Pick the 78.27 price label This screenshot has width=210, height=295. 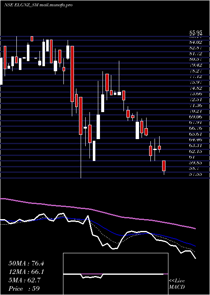click(x=195, y=71)
